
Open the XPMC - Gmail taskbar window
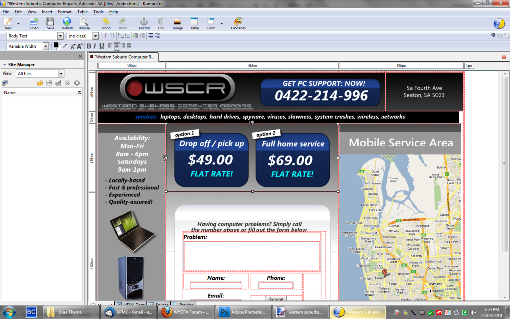coord(129,312)
